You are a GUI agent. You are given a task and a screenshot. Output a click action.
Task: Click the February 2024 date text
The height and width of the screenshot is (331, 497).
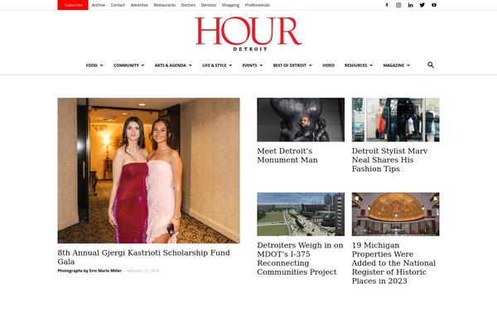[142, 271]
